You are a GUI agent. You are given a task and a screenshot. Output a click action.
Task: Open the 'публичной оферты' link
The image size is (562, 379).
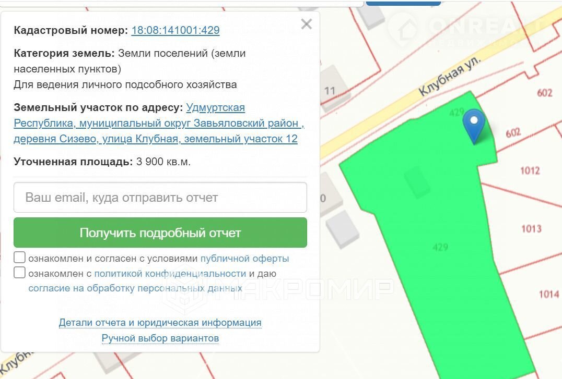244,259
